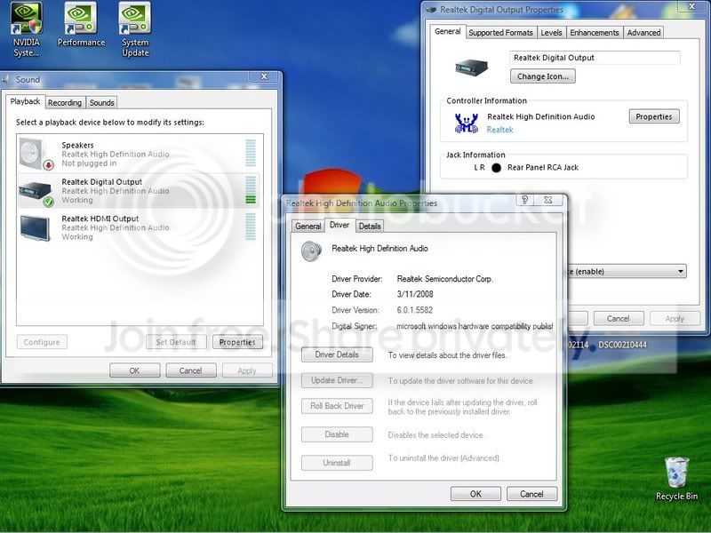
Task: Cancel the Audio Properties dialog
Action: pos(531,494)
